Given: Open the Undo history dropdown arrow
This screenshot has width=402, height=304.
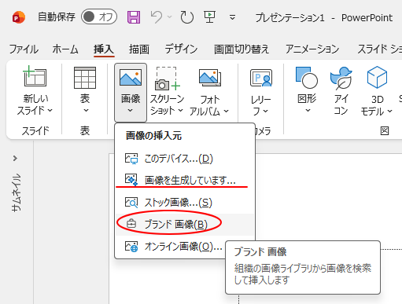Looking at the screenshot, I should [170, 17].
